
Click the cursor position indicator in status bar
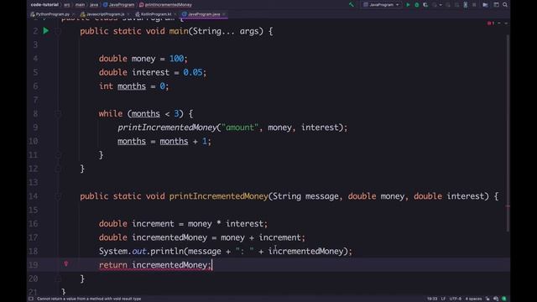click(x=432, y=299)
